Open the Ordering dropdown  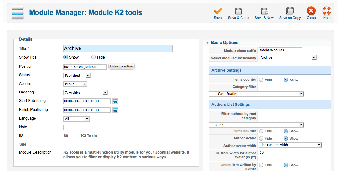[85, 92]
